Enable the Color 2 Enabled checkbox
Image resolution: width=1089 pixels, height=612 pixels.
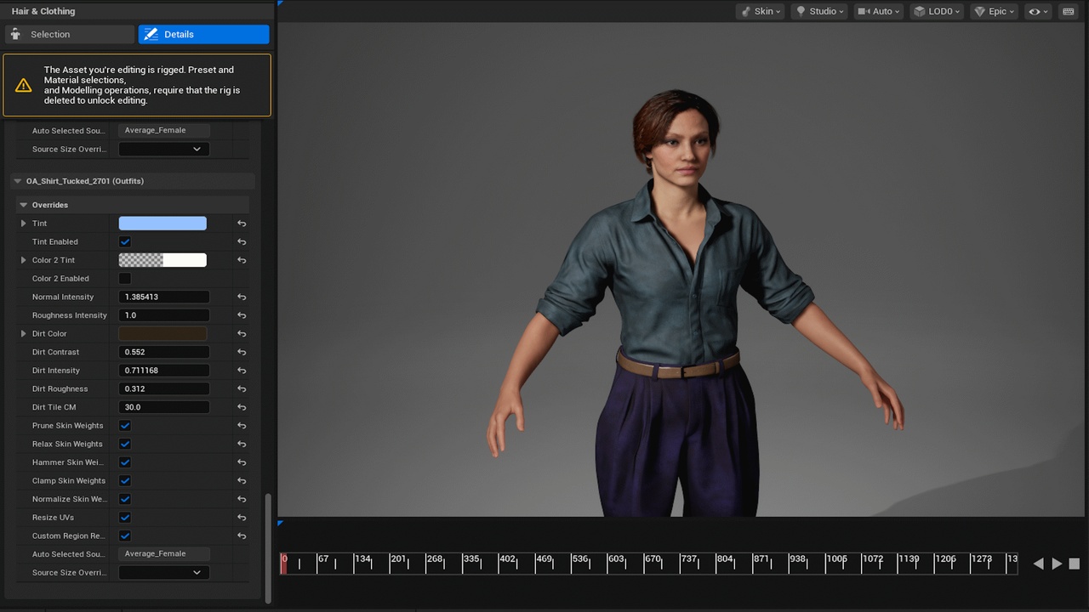tap(125, 279)
